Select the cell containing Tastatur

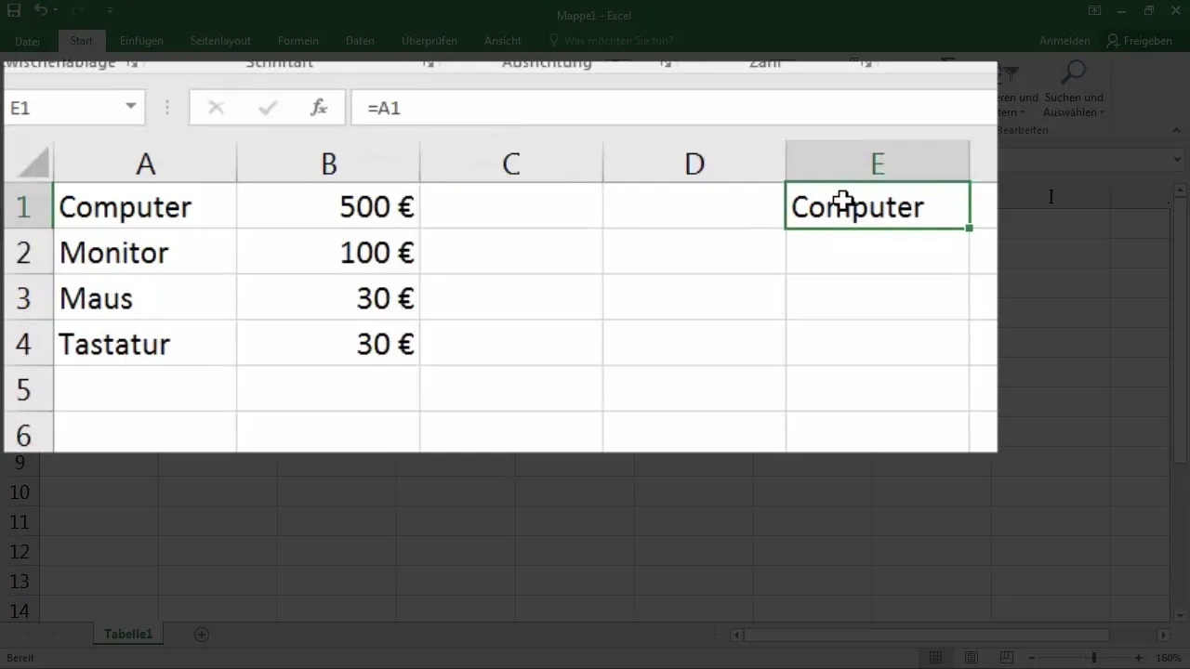point(145,343)
